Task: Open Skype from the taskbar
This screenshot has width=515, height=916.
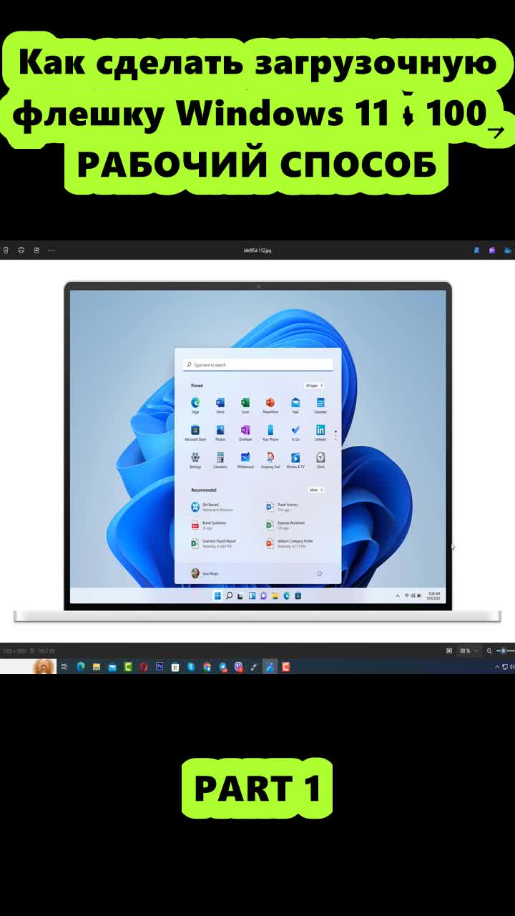Action: (x=191, y=666)
